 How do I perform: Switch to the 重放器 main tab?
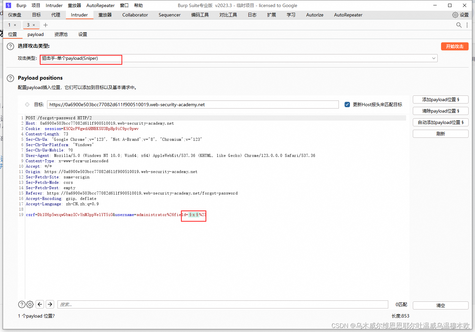105,15
